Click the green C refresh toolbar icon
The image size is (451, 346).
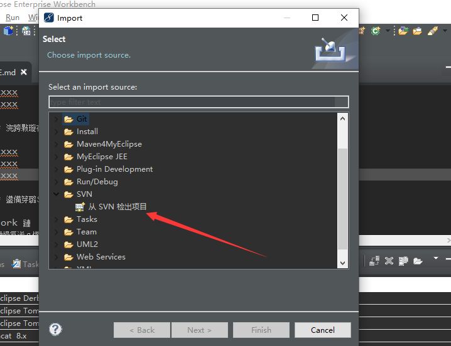376,31
